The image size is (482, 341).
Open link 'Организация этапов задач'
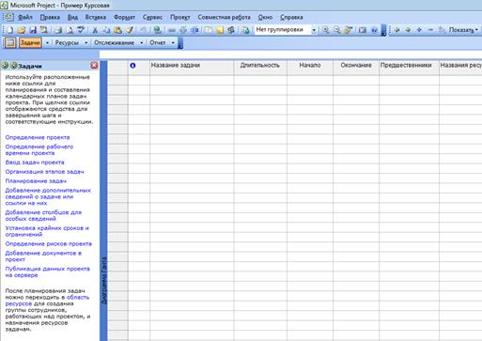44,172
